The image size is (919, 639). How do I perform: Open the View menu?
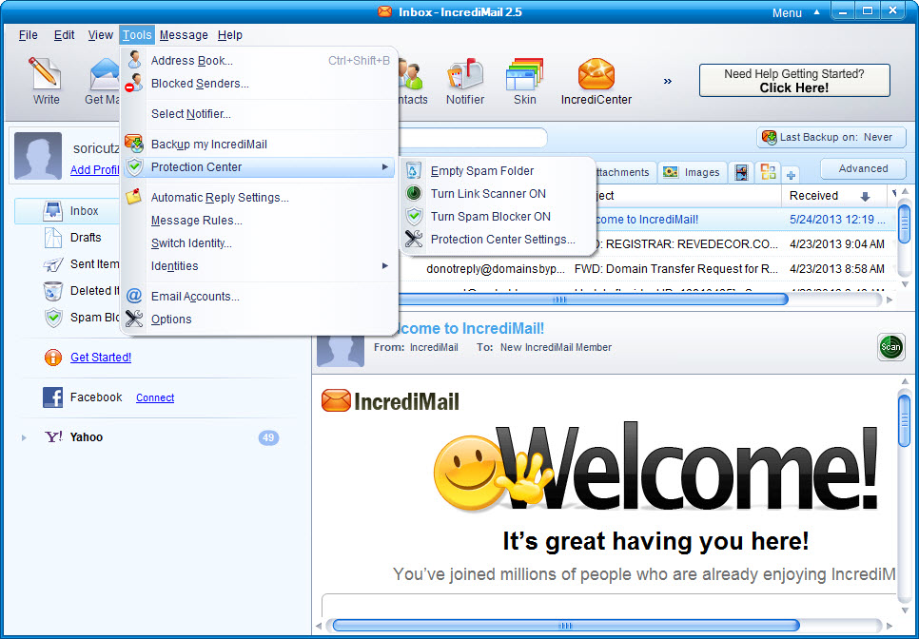100,35
